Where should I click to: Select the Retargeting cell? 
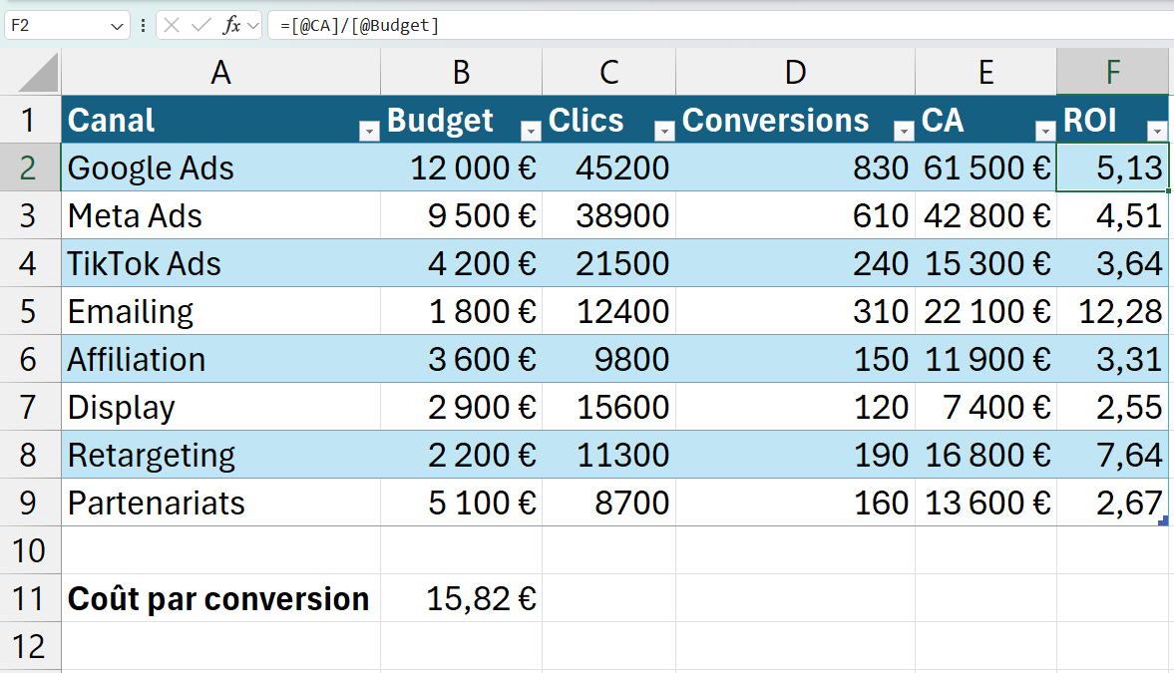220,456
